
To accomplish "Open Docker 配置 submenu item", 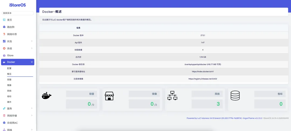I will [x=9, y=68].
